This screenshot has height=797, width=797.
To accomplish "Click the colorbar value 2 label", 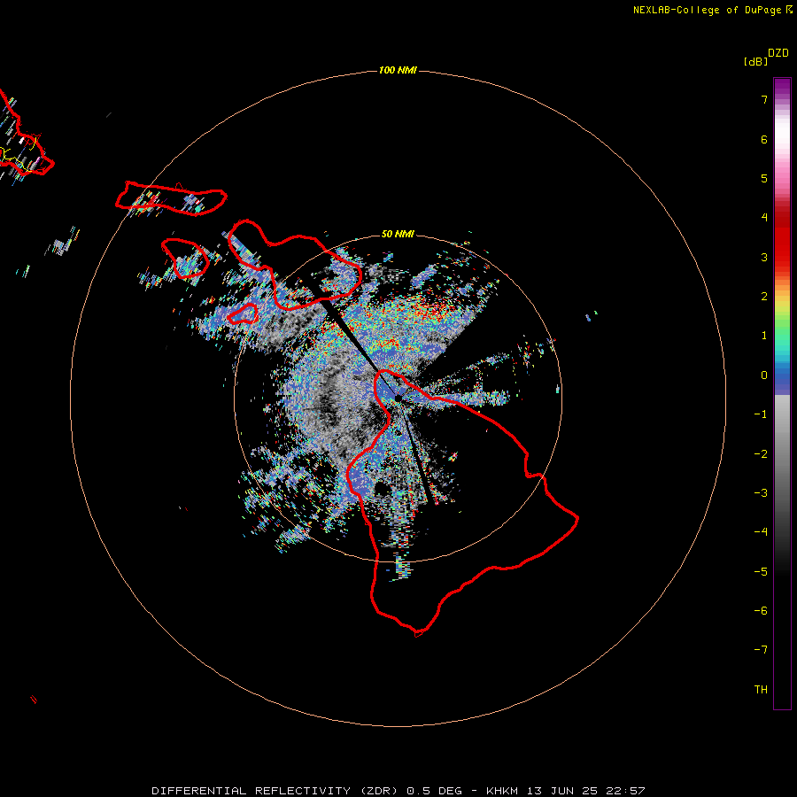I will click(764, 297).
